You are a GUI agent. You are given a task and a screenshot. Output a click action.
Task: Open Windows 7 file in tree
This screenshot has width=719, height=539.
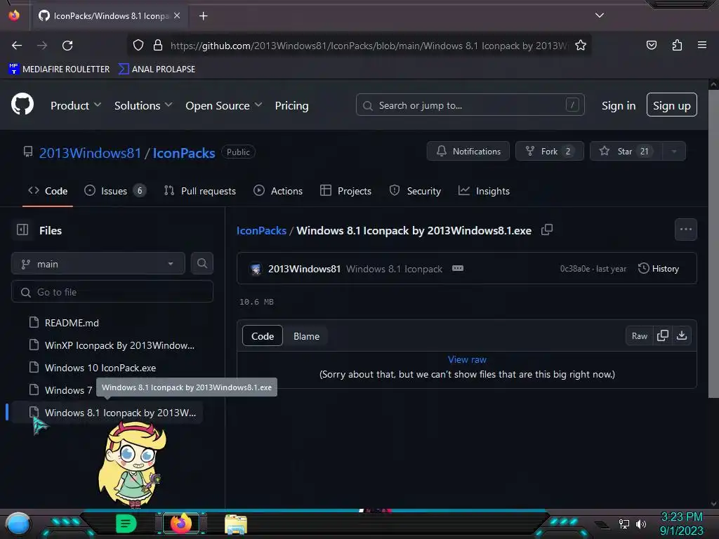pos(60,390)
